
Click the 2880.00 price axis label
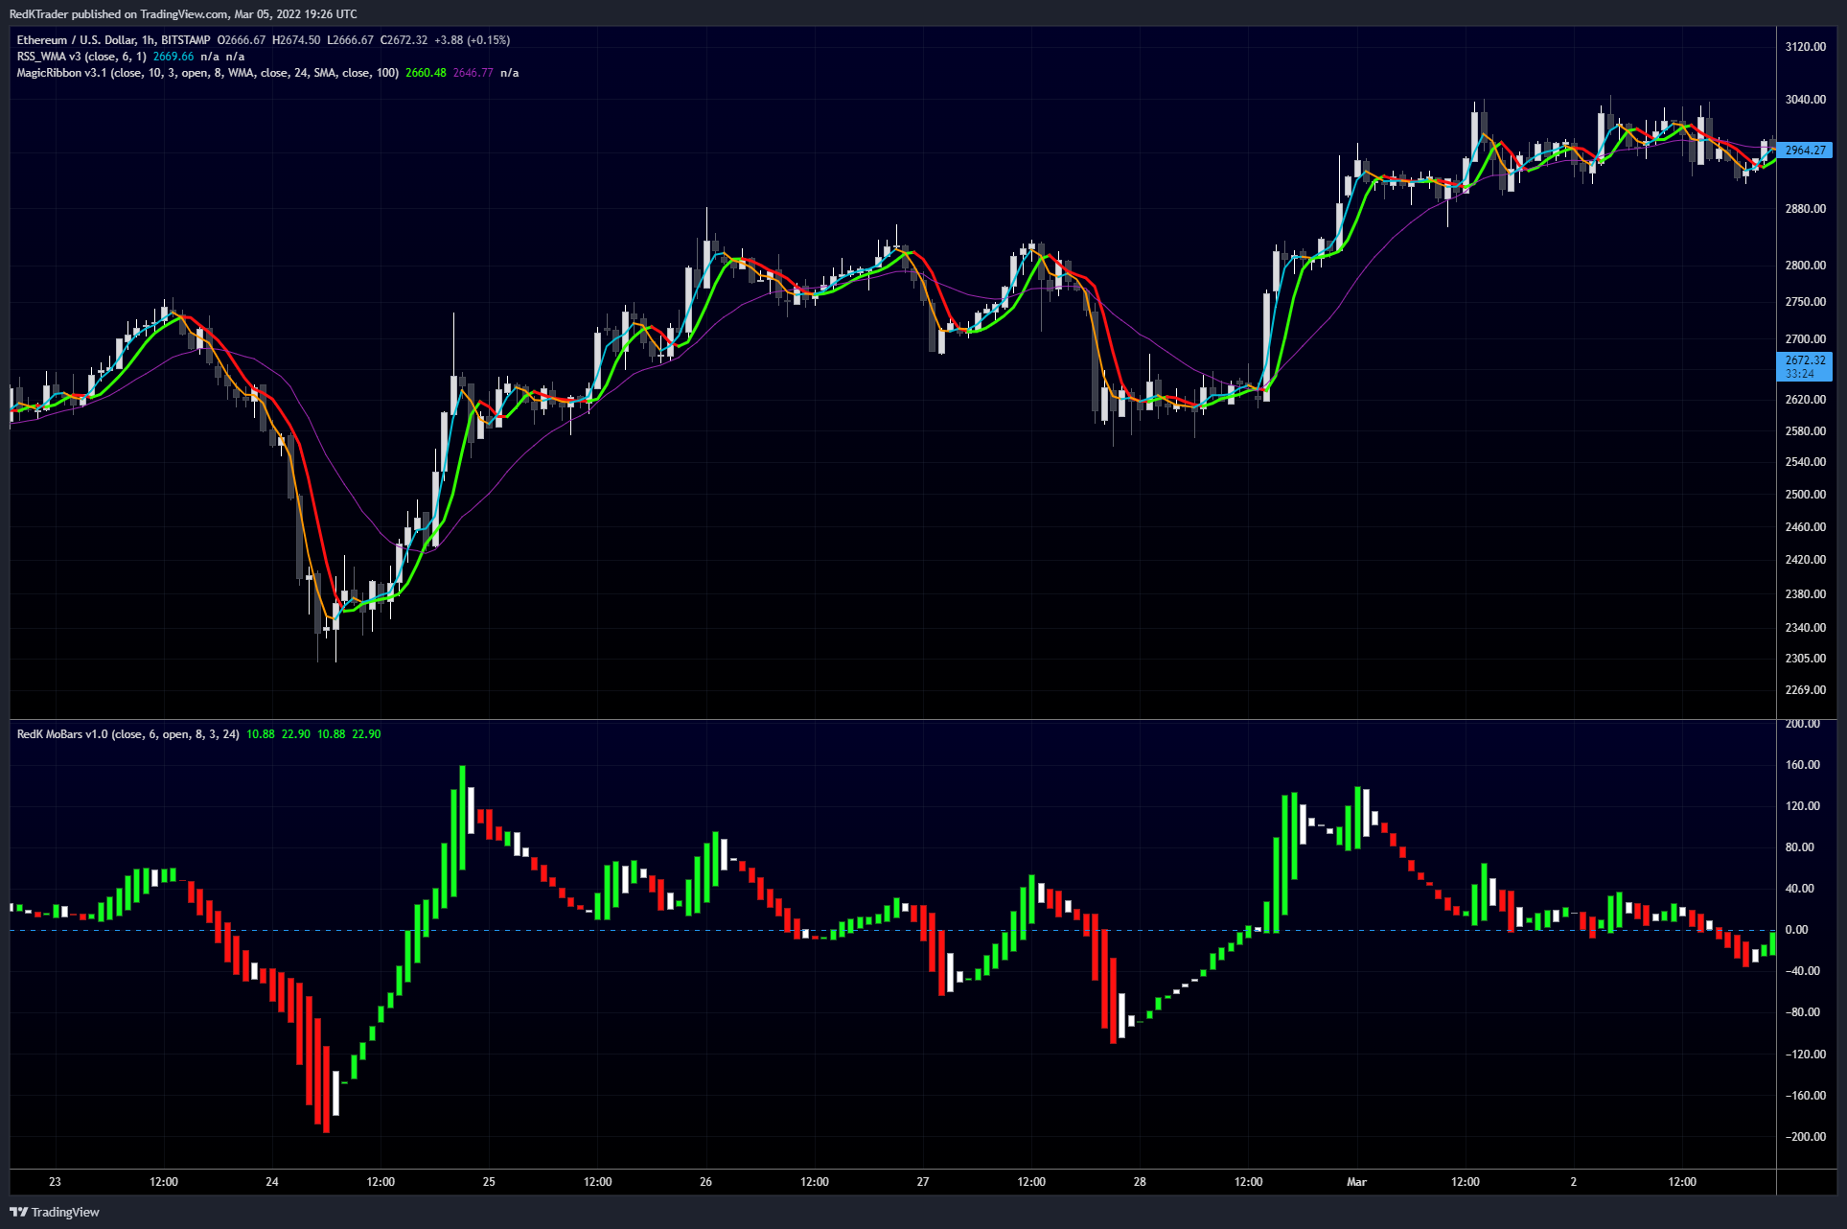pyautogui.click(x=1805, y=209)
